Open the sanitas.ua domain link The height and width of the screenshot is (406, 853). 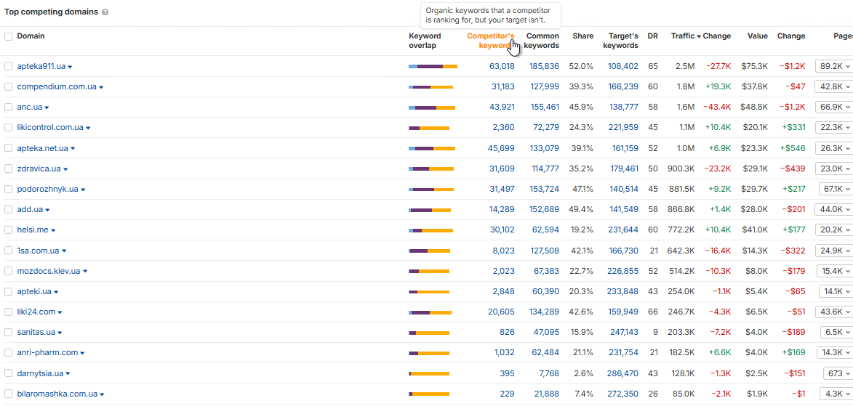(36, 332)
